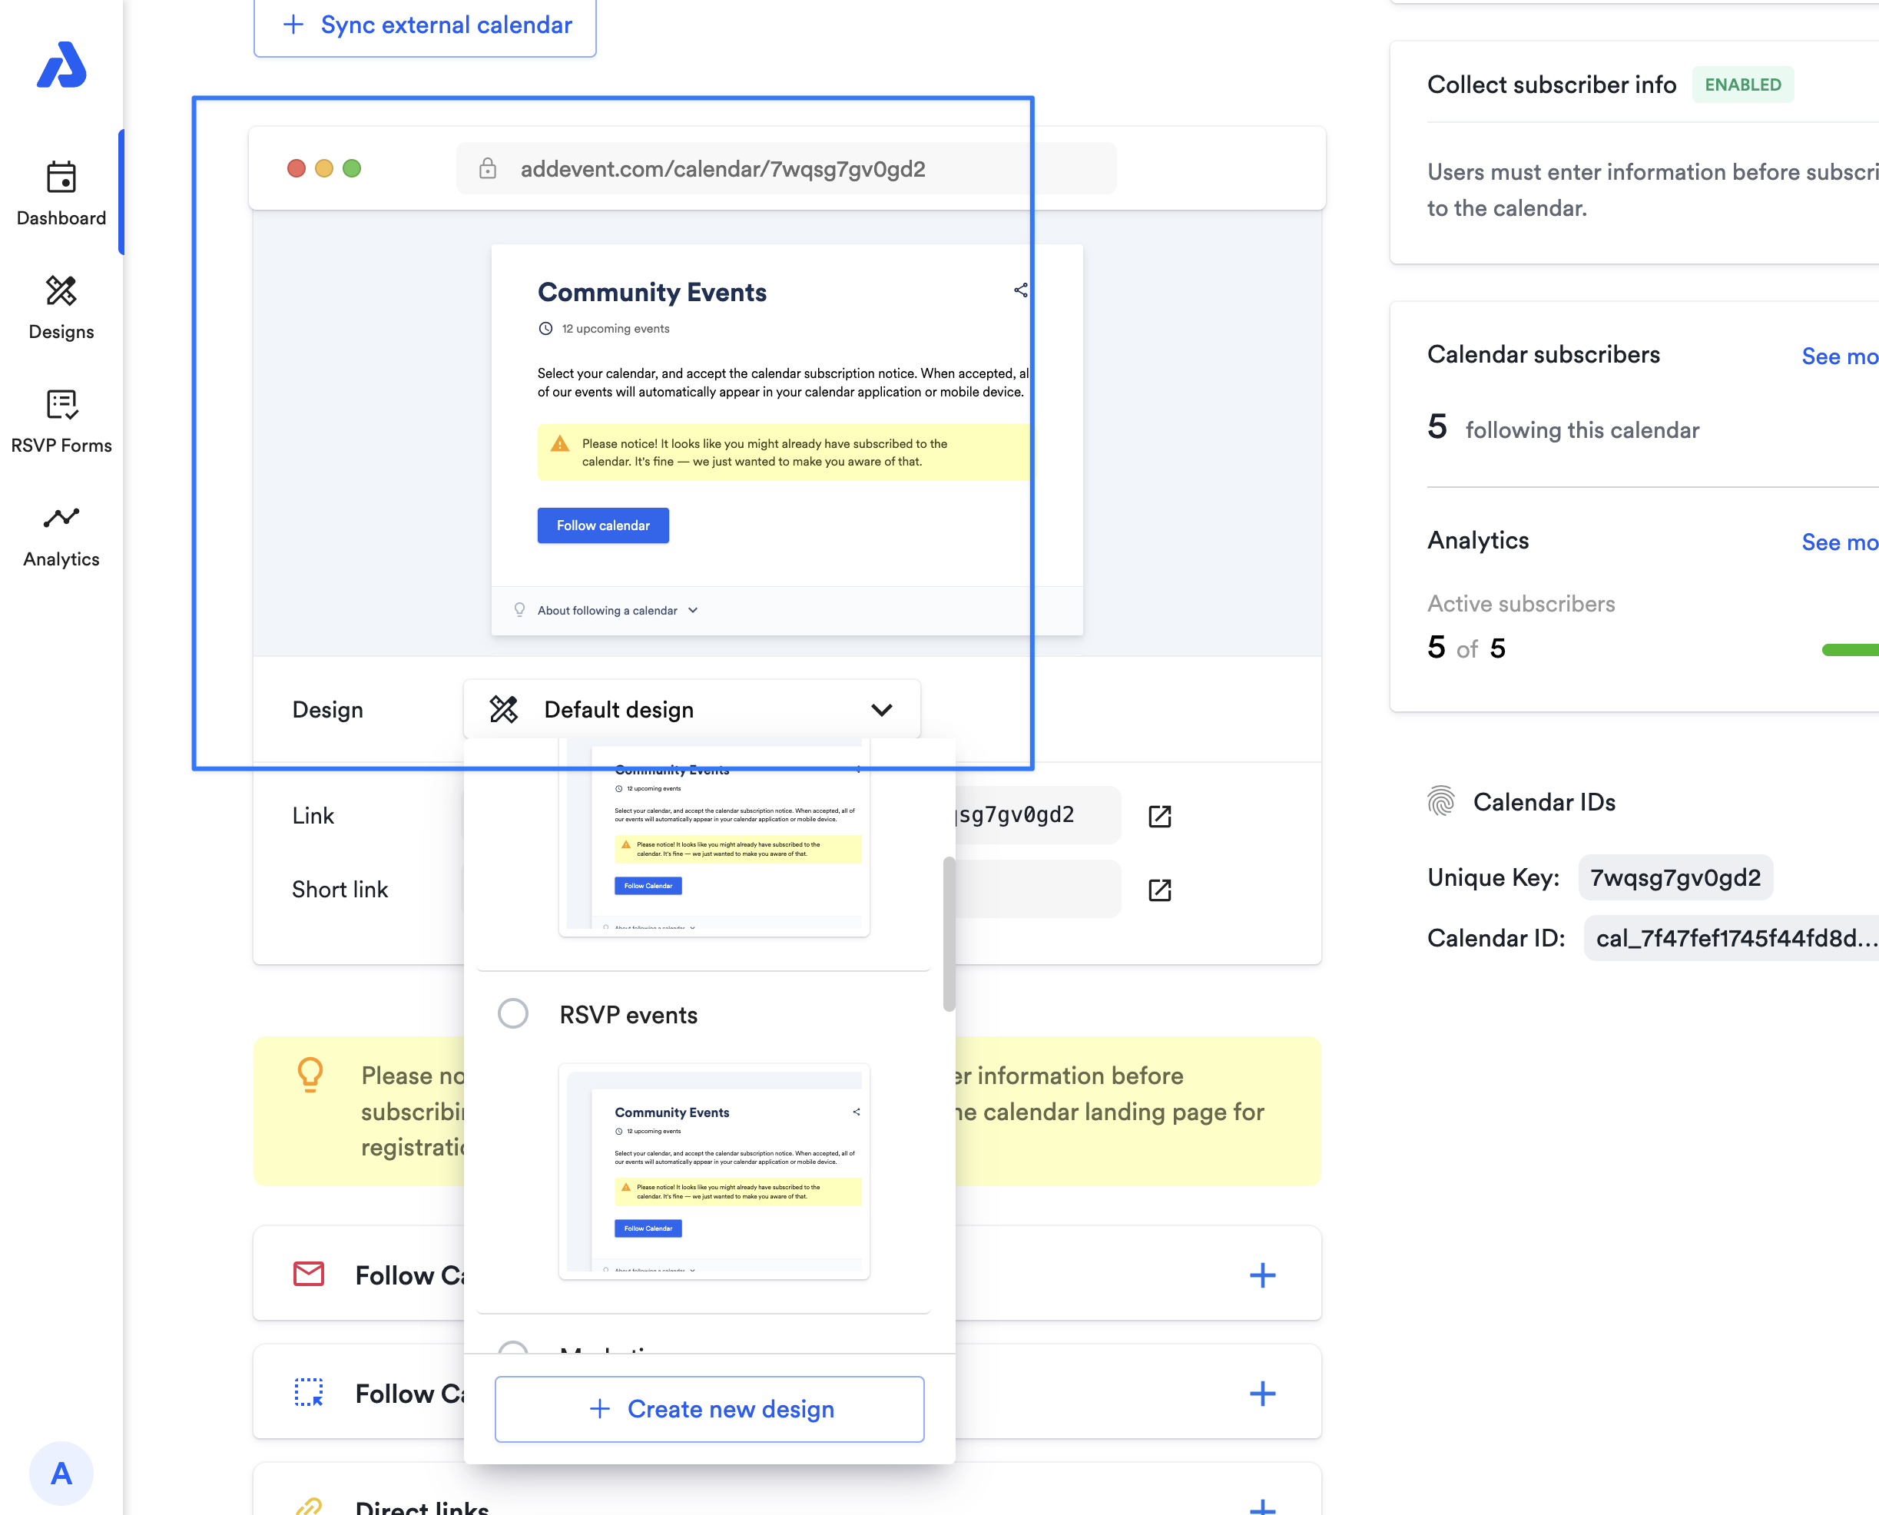1879x1515 pixels.
Task: Collapse the Default design dropdown
Action: coord(881,710)
